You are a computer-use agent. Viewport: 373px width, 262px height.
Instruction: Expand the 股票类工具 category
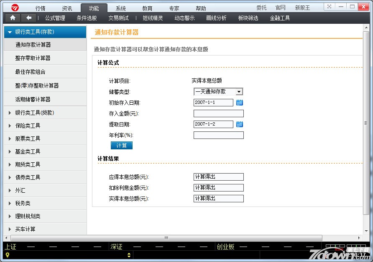click(10, 139)
